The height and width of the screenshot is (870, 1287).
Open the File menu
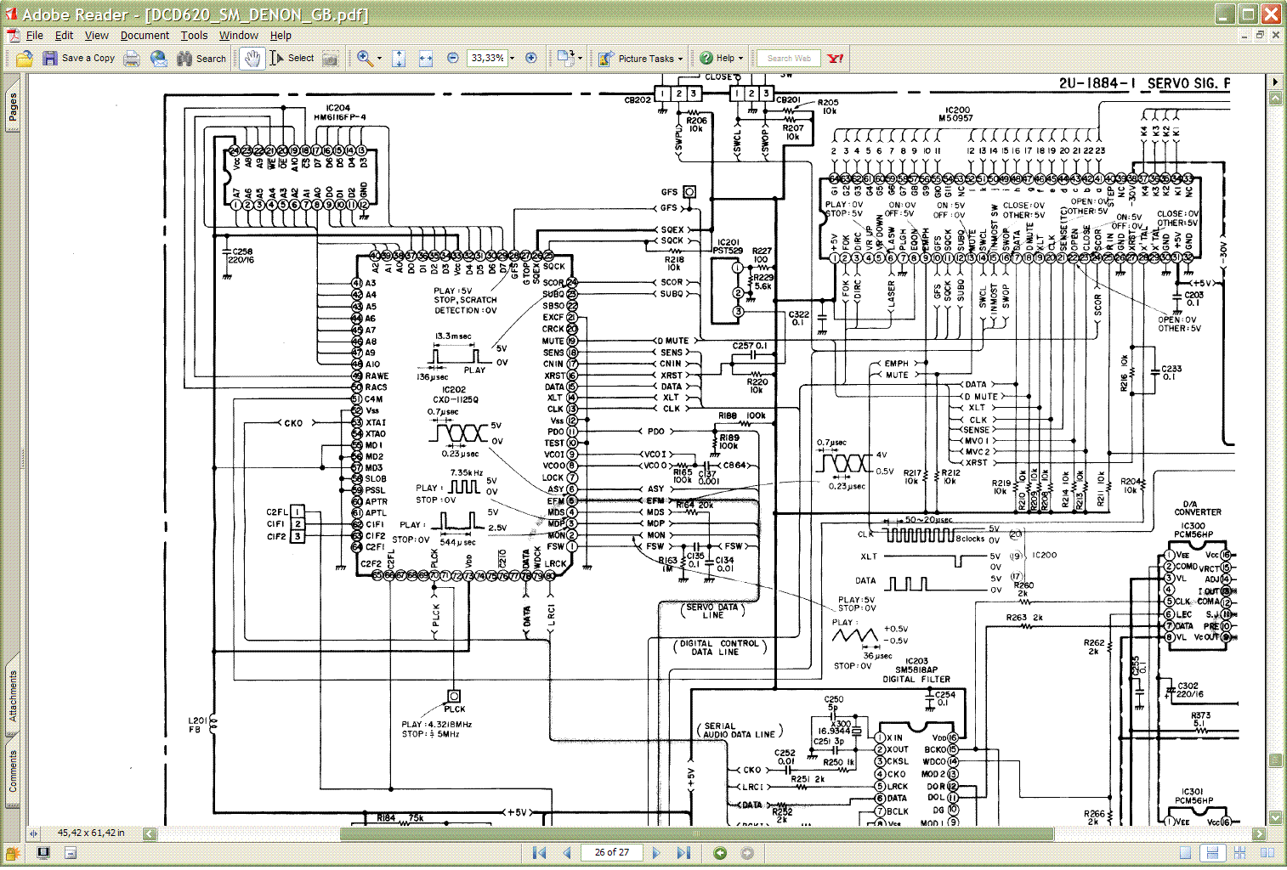coord(34,36)
